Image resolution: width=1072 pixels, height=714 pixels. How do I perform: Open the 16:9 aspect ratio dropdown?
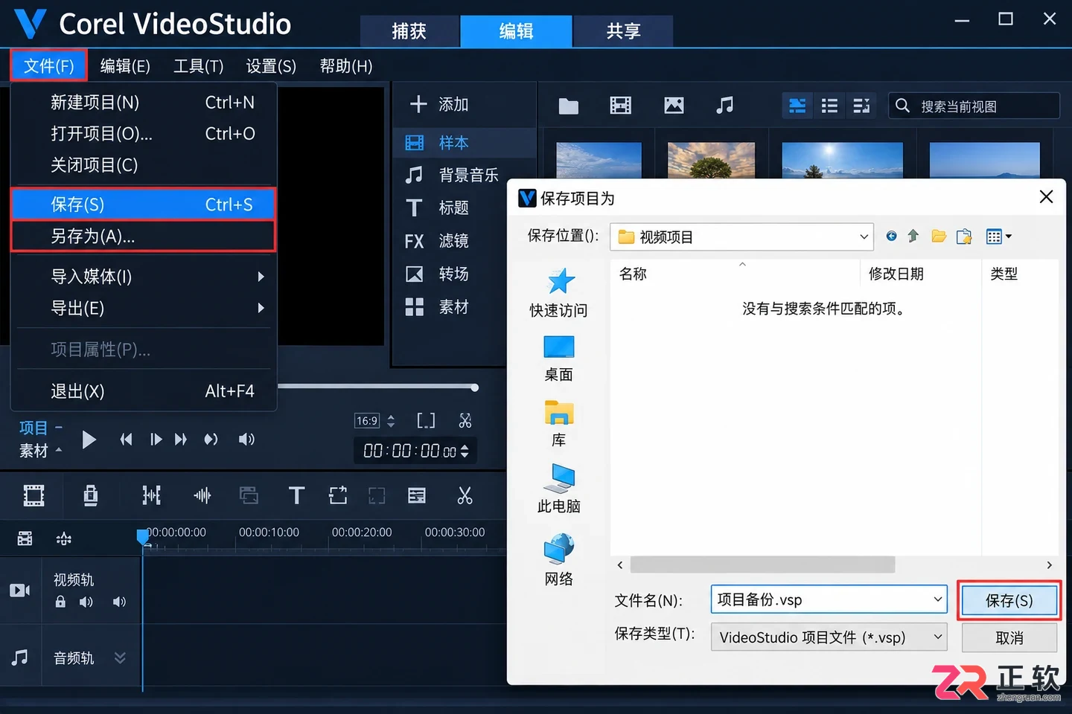pyautogui.click(x=375, y=421)
